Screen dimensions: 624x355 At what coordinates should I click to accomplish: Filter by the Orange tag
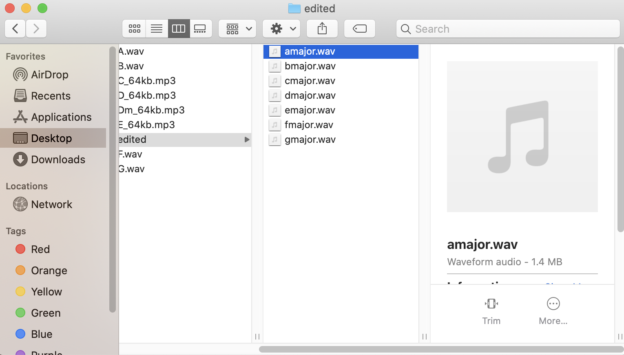(53, 271)
